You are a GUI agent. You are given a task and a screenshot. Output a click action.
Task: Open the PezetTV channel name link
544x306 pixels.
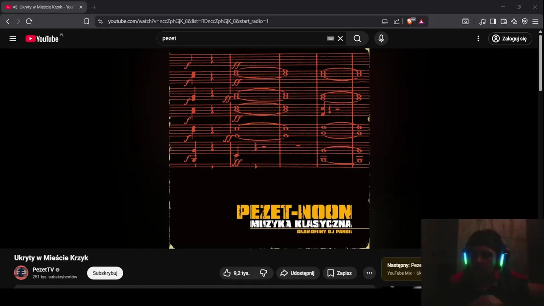point(43,270)
